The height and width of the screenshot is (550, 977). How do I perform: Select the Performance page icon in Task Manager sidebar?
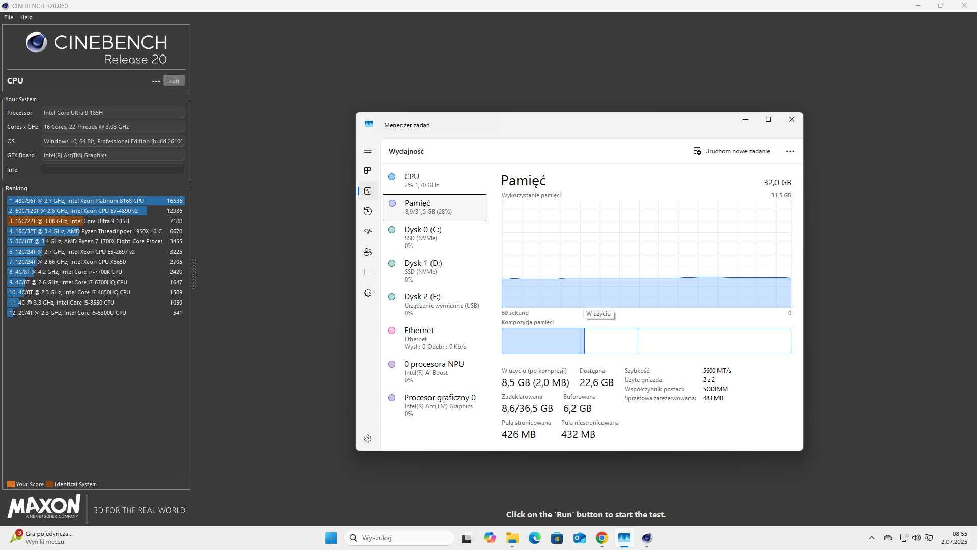[368, 191]
